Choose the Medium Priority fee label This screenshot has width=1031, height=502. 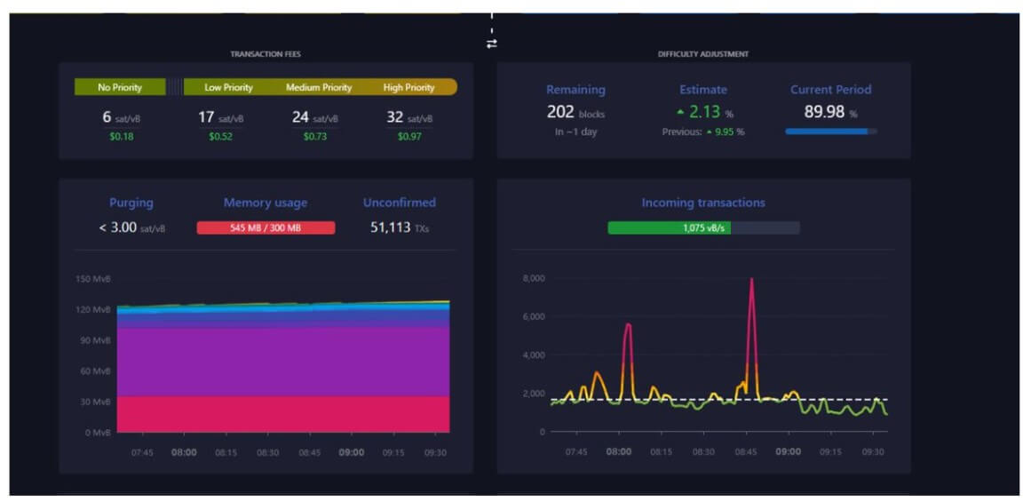[318, 87]
